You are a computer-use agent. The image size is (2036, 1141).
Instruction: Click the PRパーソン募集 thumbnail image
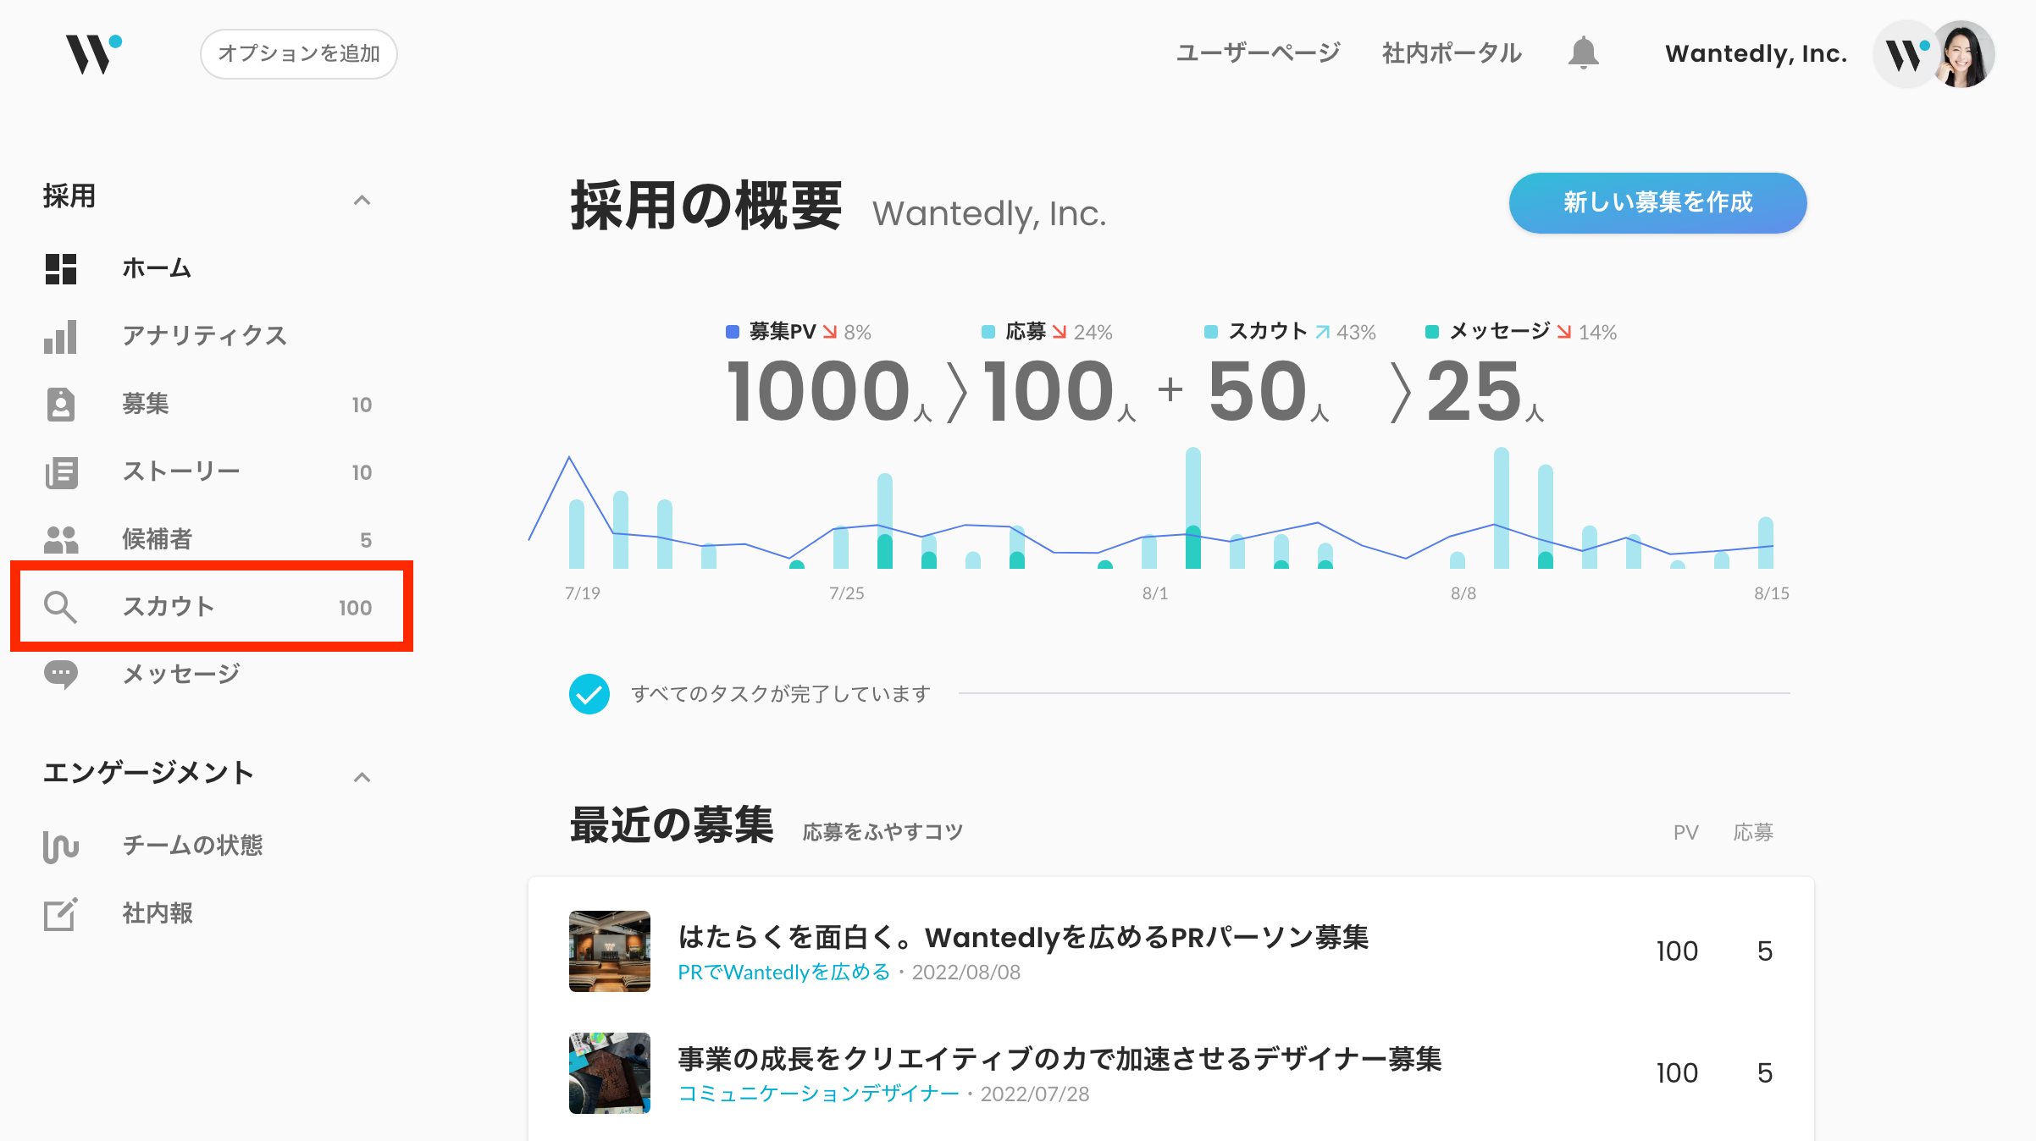[610, 951]
